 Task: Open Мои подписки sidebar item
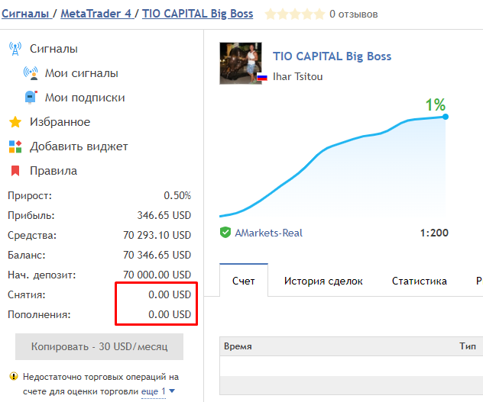pyautogui.click(x=85, y=98)
